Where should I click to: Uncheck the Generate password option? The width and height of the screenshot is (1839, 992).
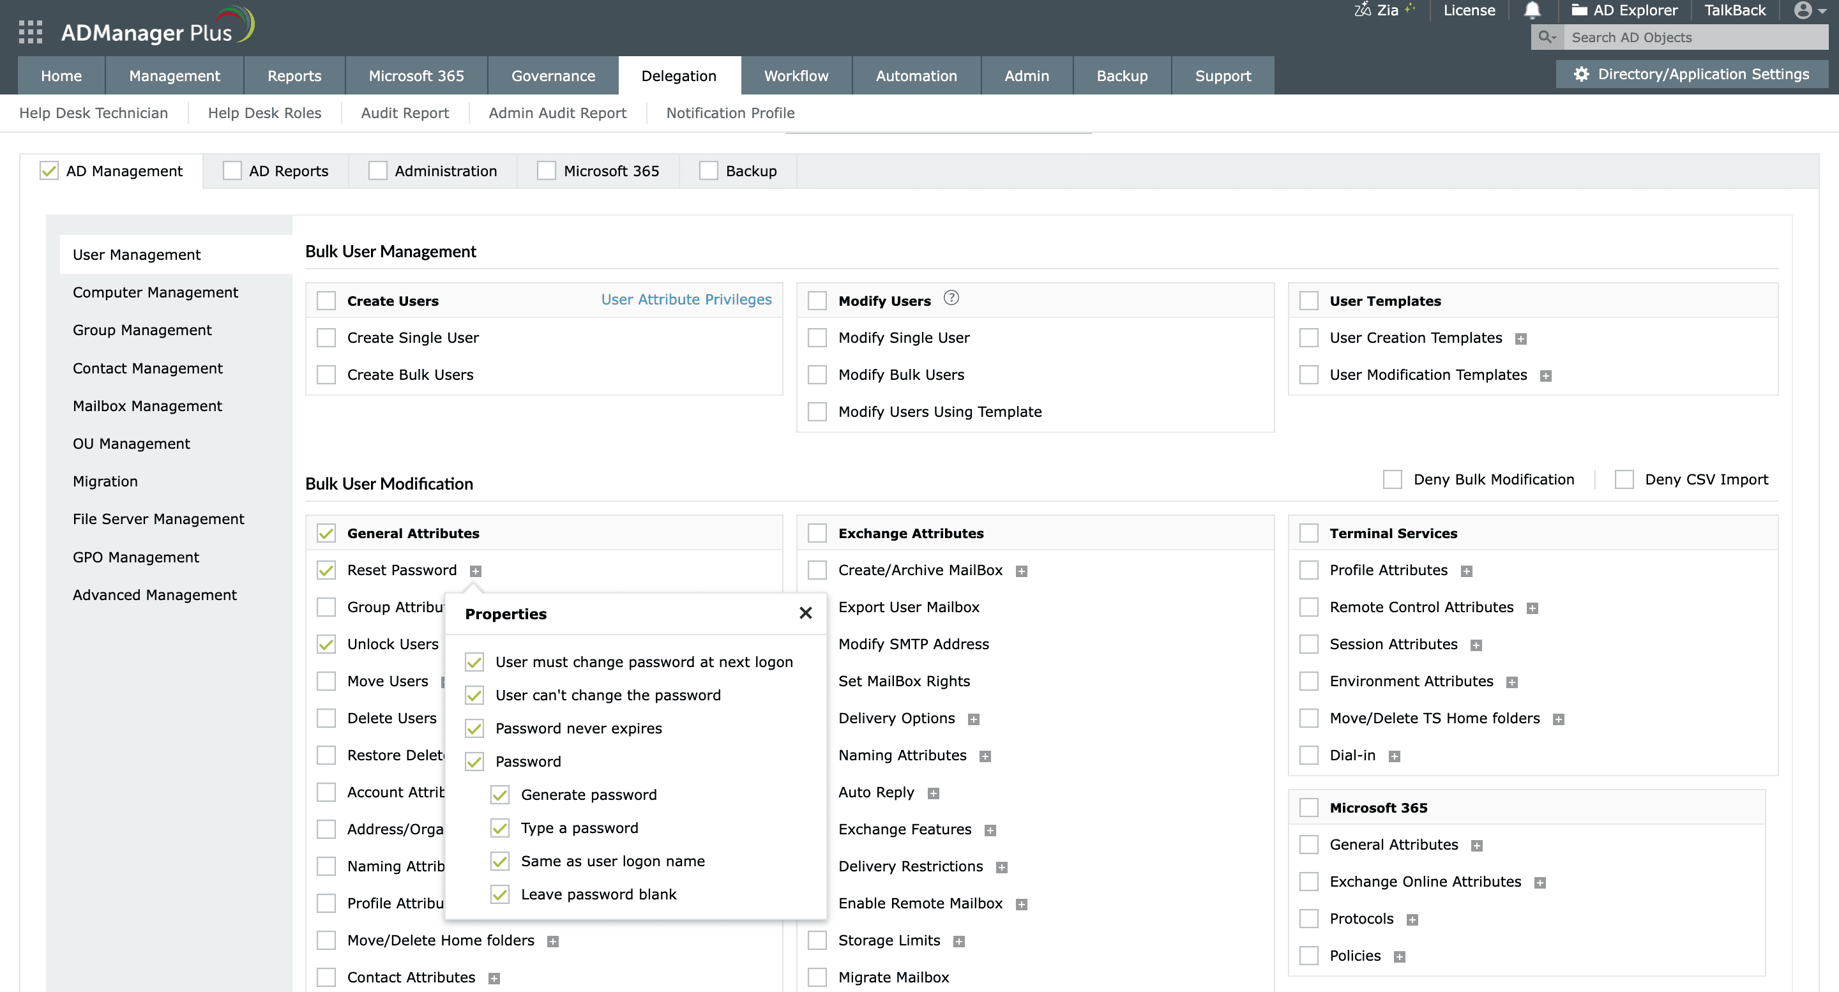(500, 794)
